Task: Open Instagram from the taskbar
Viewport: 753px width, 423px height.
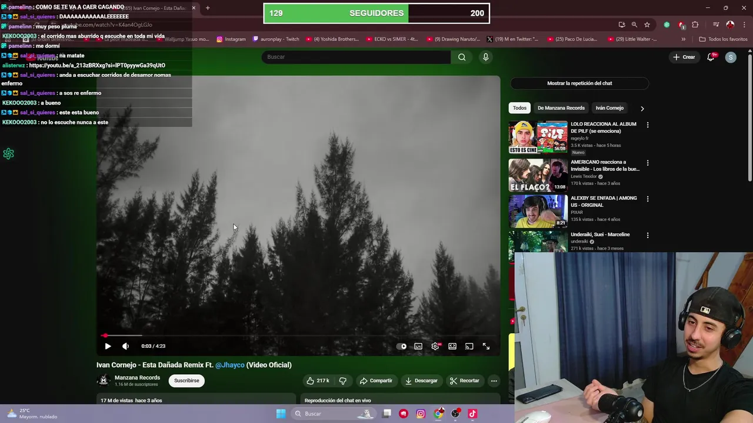Action: [x=421, y=414]
